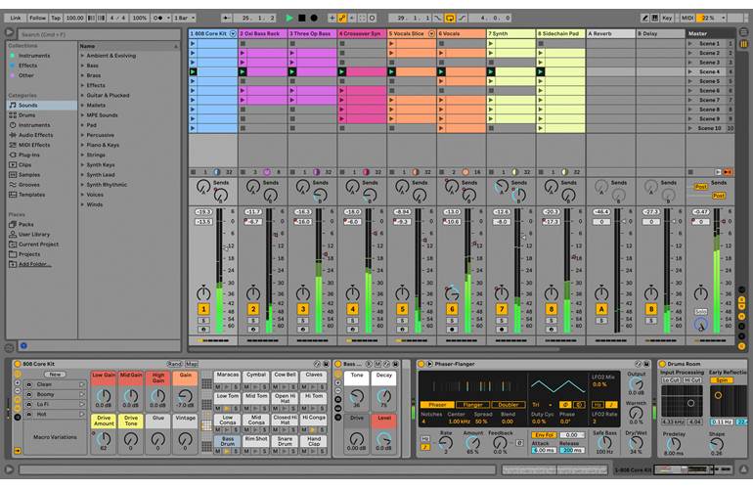Click the Rand button in 808 Core Kit

[x=174, y=364]
